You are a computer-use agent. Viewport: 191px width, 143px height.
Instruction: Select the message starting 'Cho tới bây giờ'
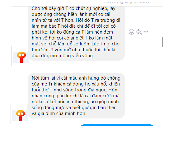77,33
